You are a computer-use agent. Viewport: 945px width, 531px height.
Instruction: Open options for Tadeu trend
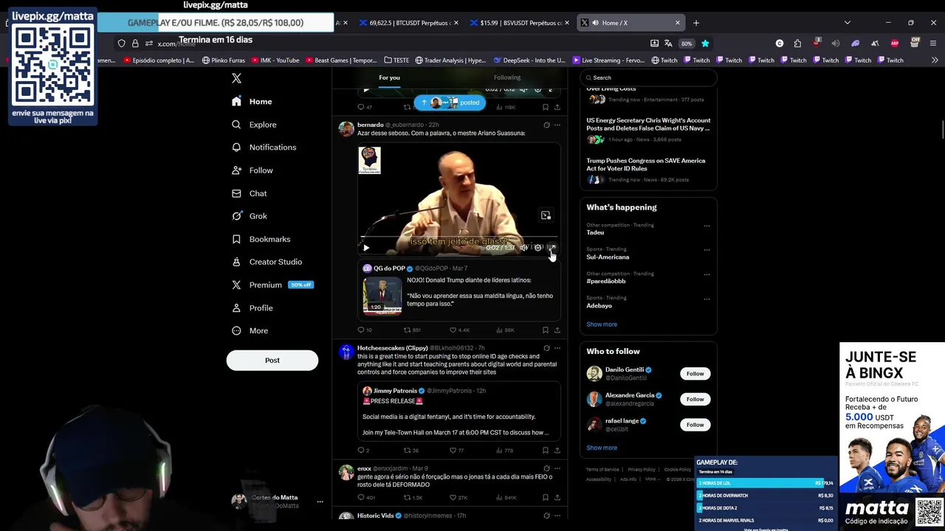(707, 226)
